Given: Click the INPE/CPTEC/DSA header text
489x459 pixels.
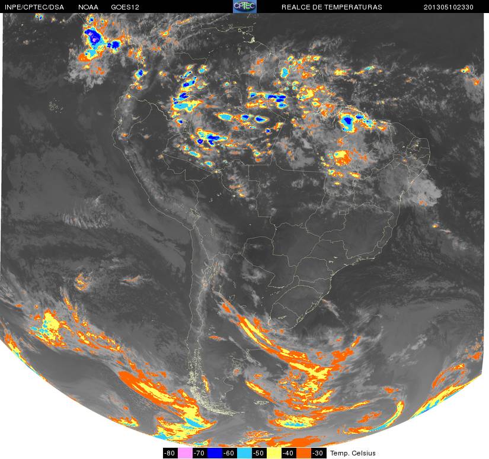Looking at the screenshot, I should 34,7.
